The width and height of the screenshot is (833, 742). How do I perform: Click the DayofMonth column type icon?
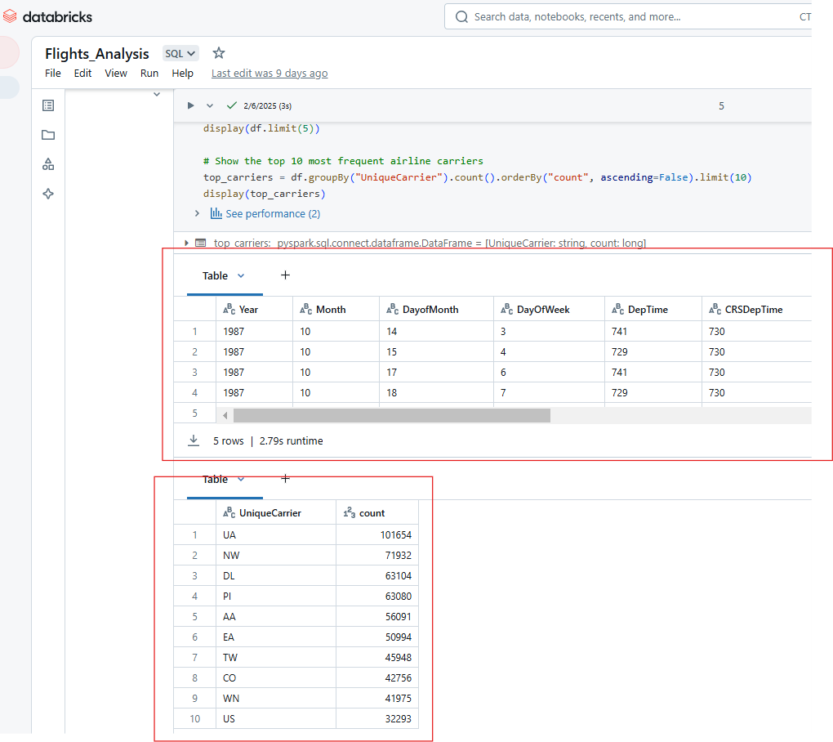tap(393, 310)
